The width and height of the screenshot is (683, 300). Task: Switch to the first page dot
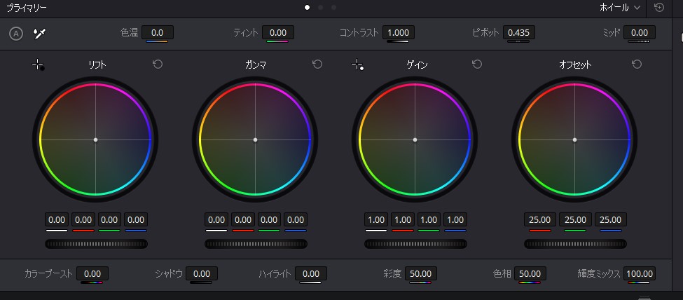[307, 8]
